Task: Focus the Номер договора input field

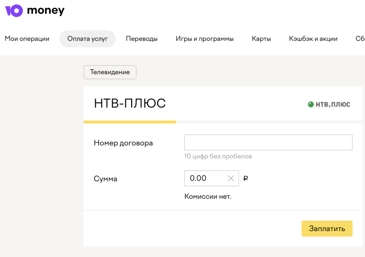Action: pyautogui.click(x=268, y=142)
